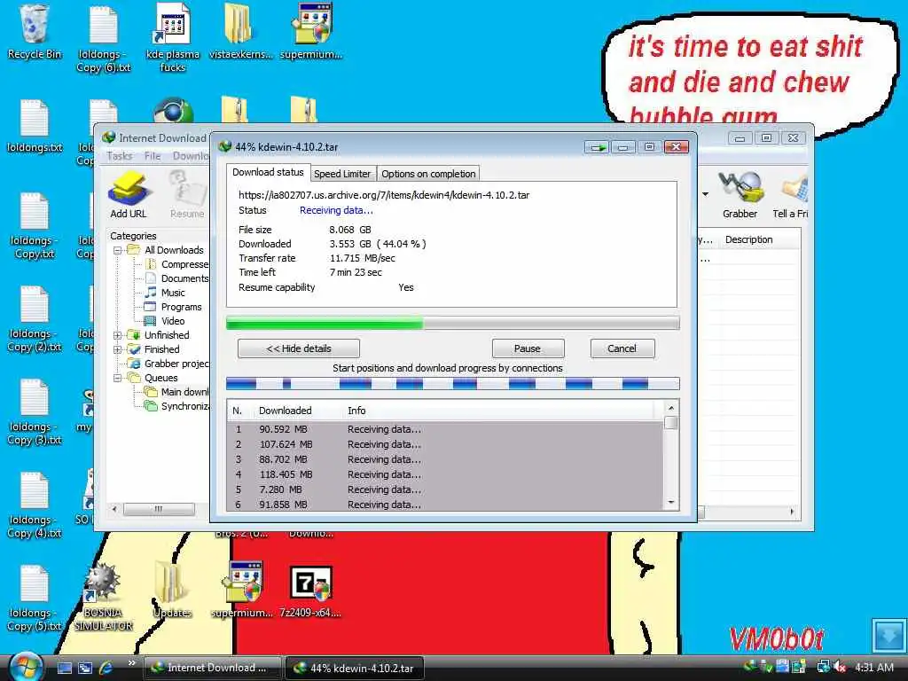
Task: Cancel the kdewin download
Action: pyautogui.click(x=622, y=348)
